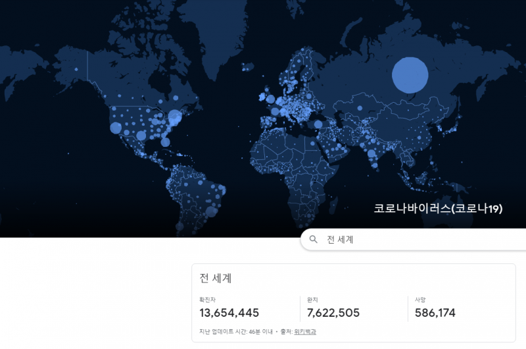Click the 사망 count 586,174
The width and height of the screenshot is (526, 349).
[435, 313]
